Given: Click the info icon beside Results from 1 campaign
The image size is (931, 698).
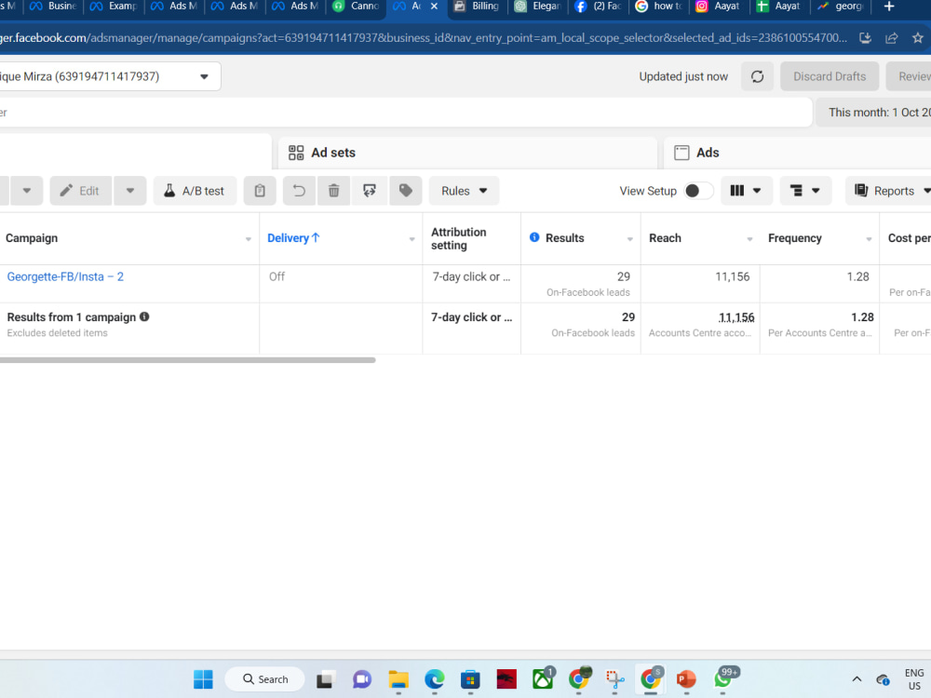Looking at the screenshot, I should [144, 317].
